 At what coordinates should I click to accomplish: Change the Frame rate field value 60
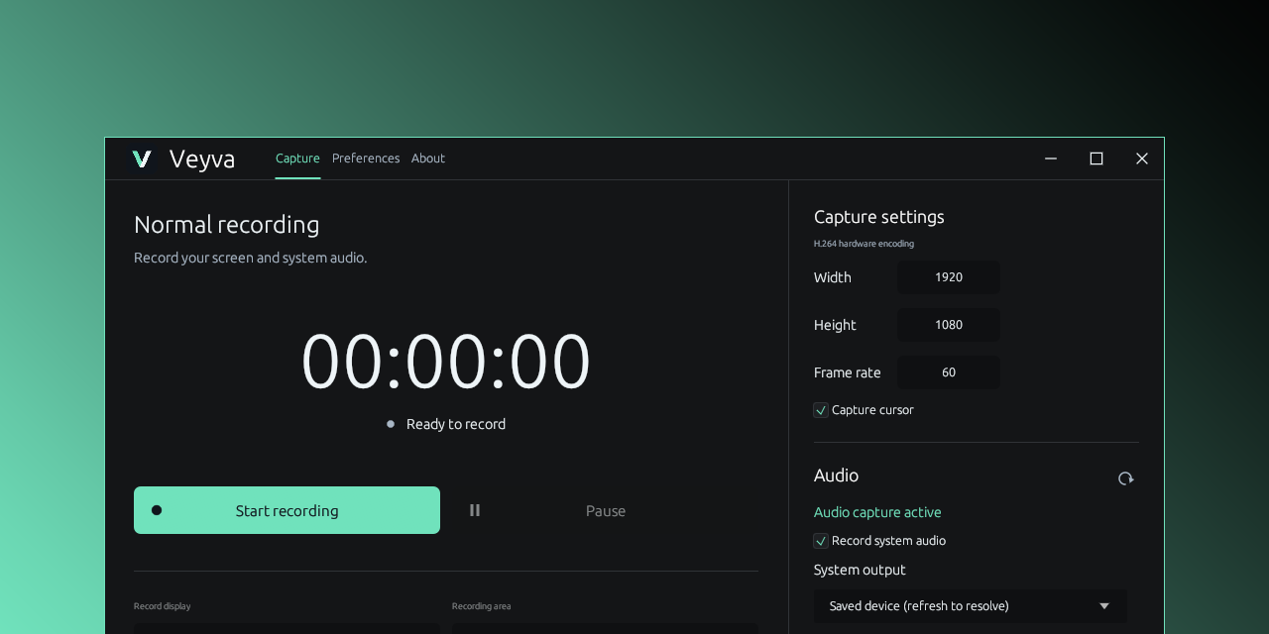pyautogui.click(x=949, y=372)
